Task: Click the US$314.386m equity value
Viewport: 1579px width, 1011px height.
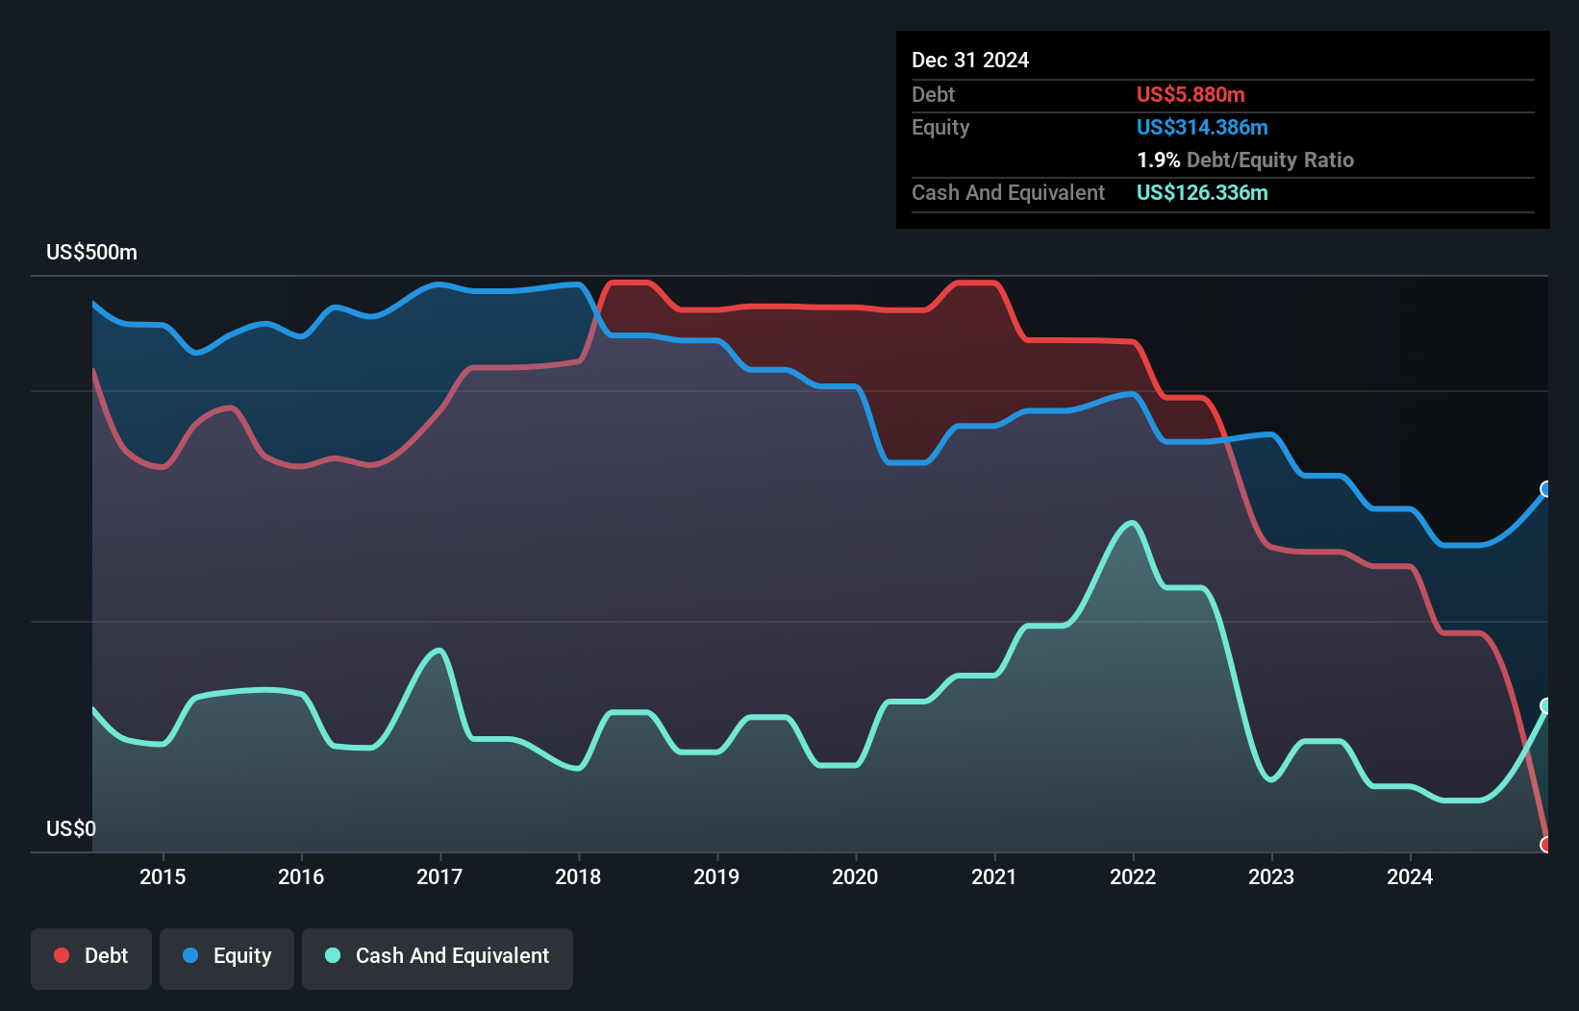Action: 1202,127
